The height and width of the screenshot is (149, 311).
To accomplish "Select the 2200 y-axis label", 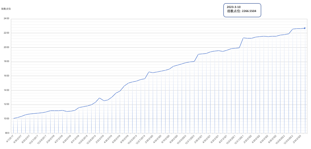I will [x=6, y=33].
